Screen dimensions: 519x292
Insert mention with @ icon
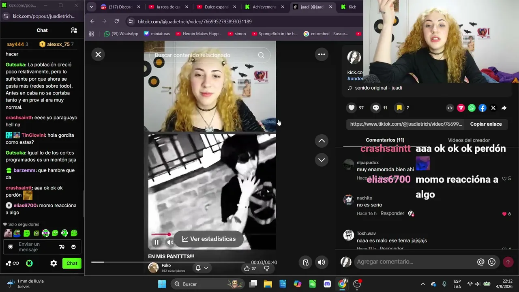pyautogui.click(x=481, y=262)
